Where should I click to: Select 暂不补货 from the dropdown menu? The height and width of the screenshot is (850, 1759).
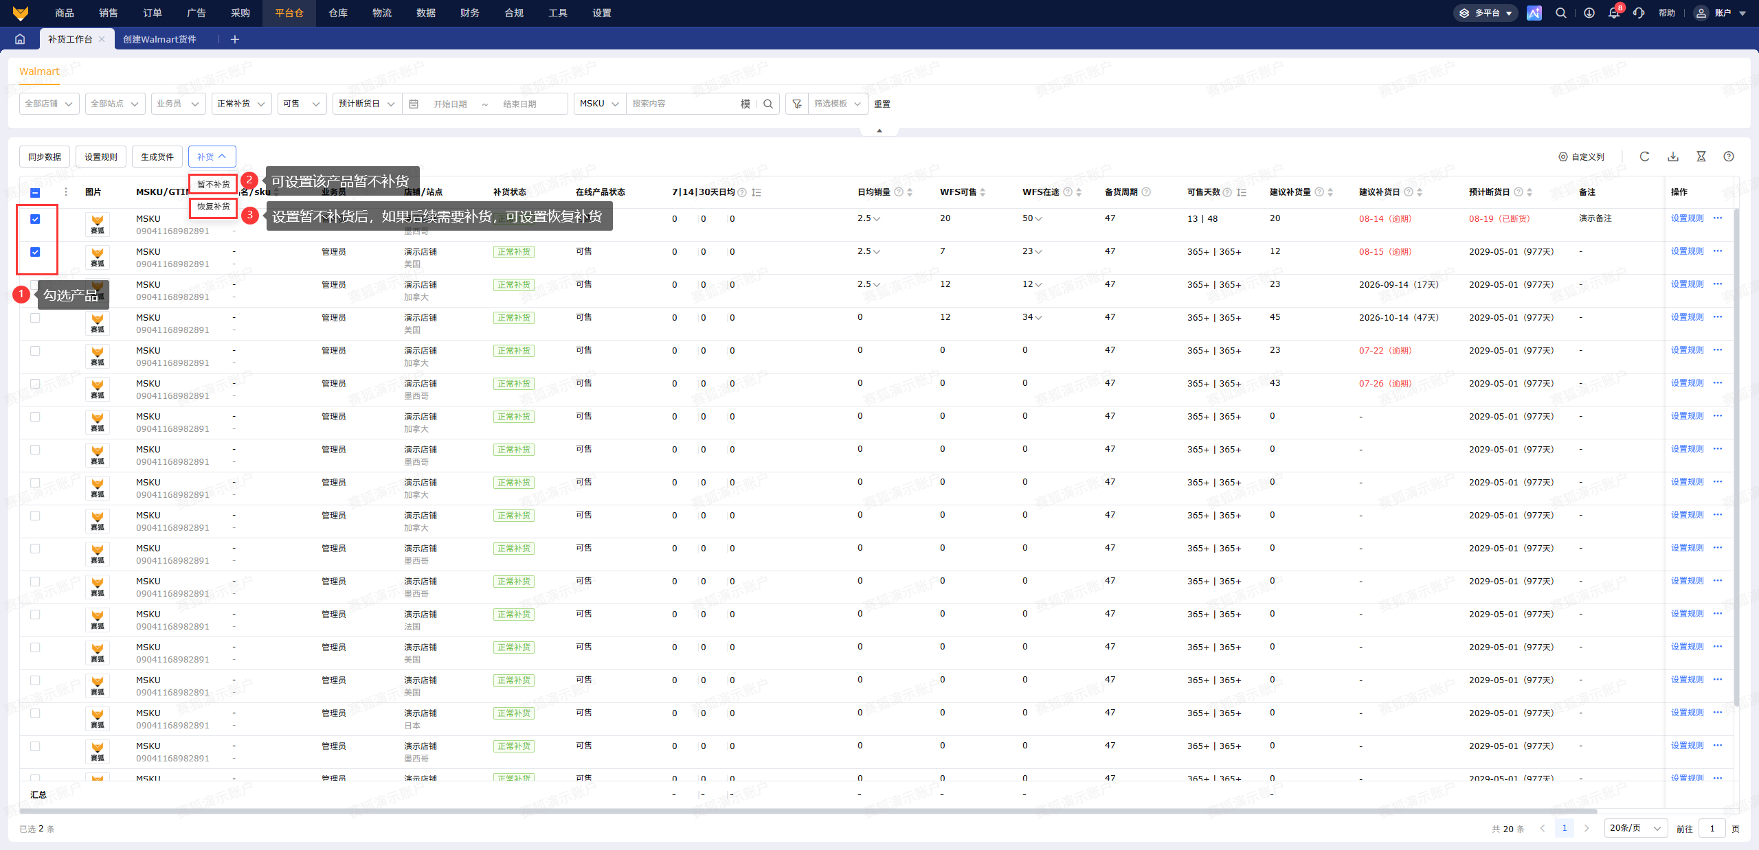[214, 184]
